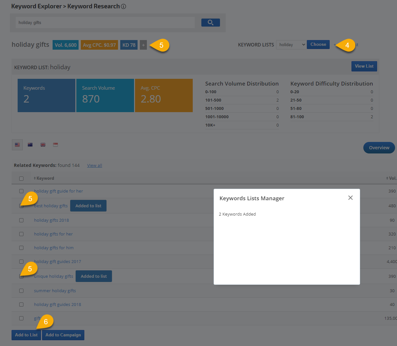Click the plus icon next to KD 78

point(143,45)
